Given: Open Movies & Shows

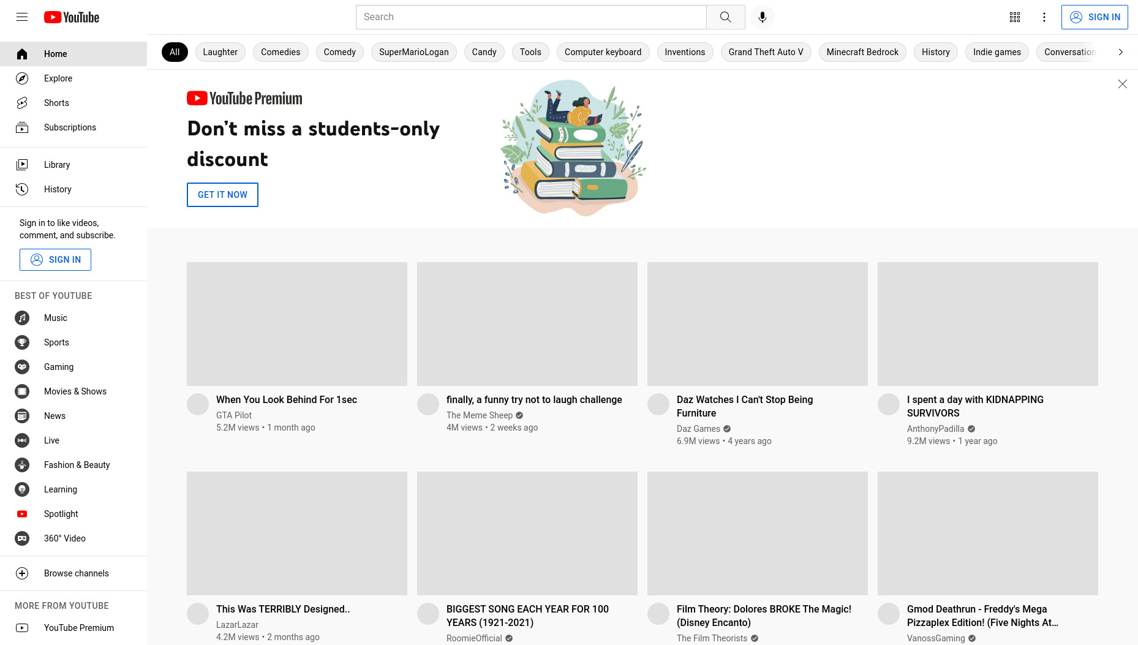Looking at the screenshot, I should (73, 391).
